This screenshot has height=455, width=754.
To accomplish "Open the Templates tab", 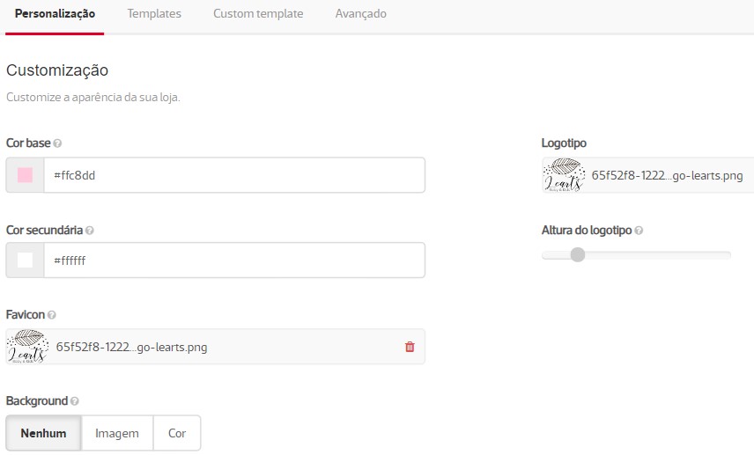I will [154, 14].
